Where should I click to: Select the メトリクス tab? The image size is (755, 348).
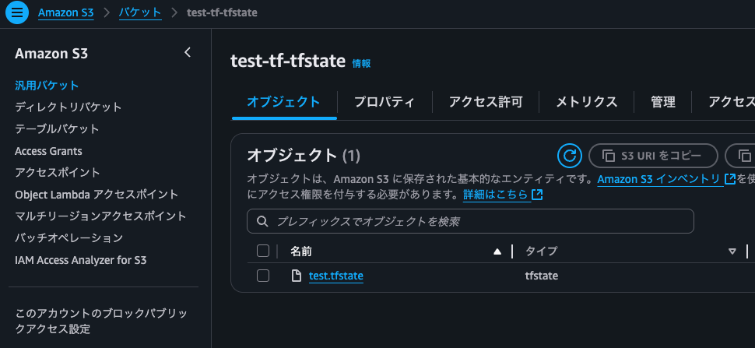coord(587,102)
